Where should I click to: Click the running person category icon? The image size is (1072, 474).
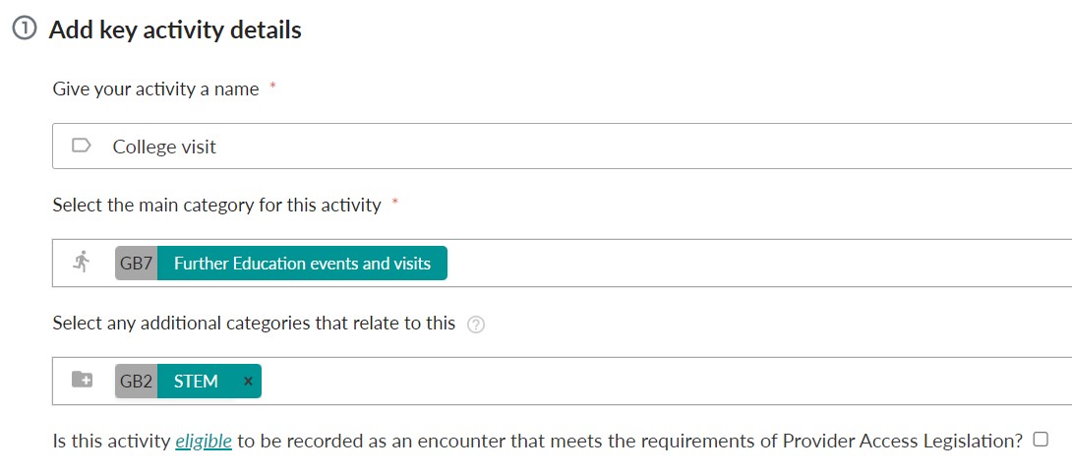82,262
